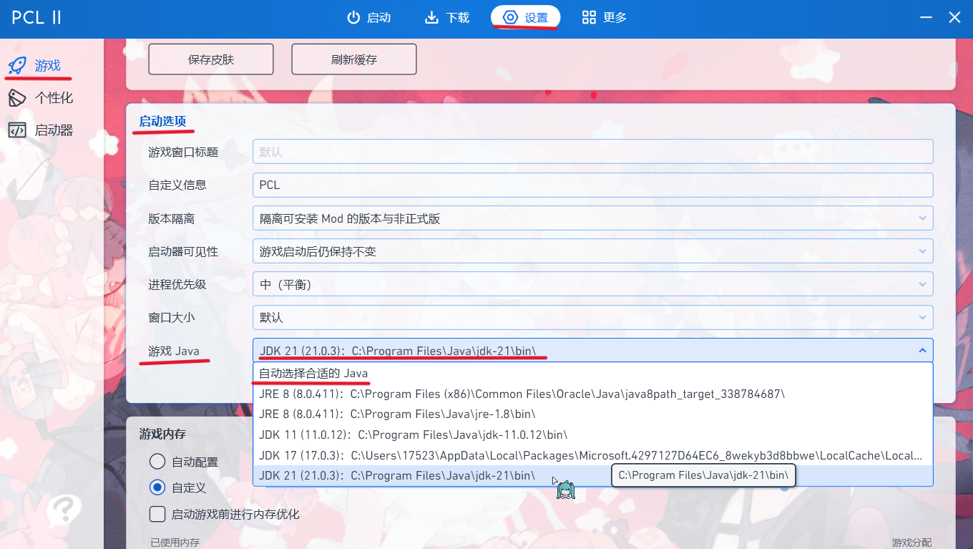Click the 刷新缓存 button
Image resolution: width=973 pixels, height=549 pixels.
(354, 59)
